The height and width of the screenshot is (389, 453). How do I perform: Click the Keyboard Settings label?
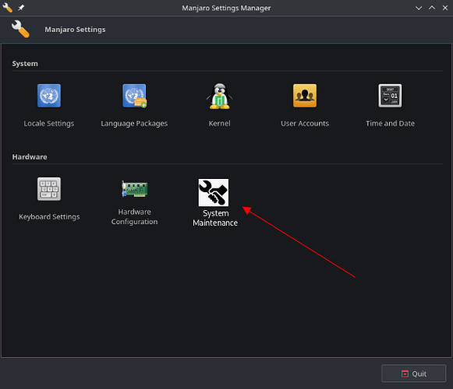[49, 217]
